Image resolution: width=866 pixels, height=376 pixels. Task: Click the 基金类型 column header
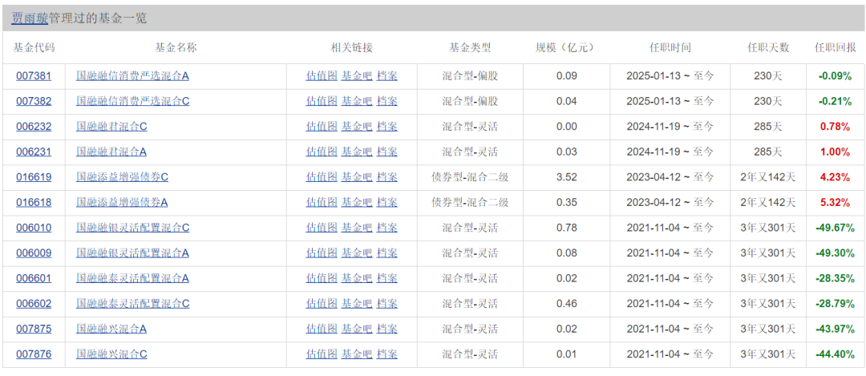[470, 47]
